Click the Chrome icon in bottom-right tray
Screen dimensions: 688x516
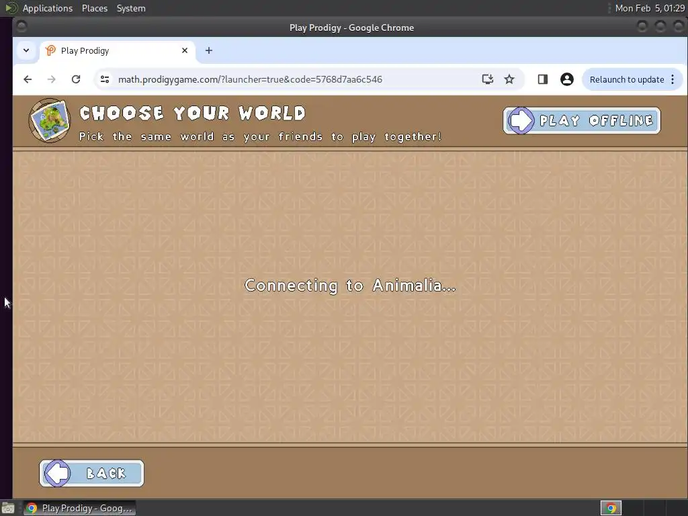click(611, 508)
